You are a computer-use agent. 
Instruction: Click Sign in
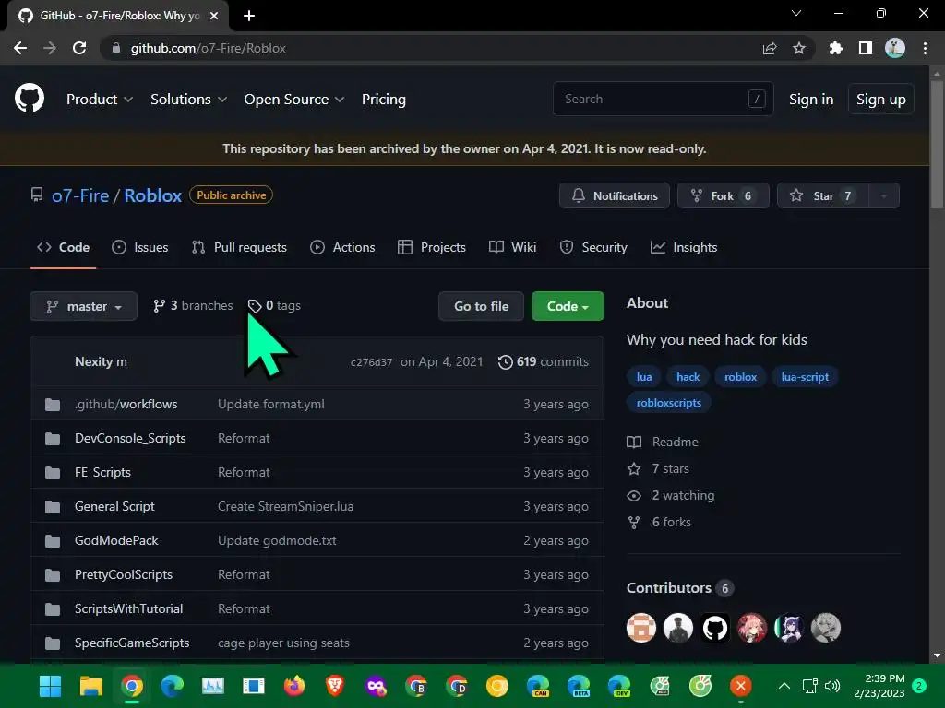point(811,99)
